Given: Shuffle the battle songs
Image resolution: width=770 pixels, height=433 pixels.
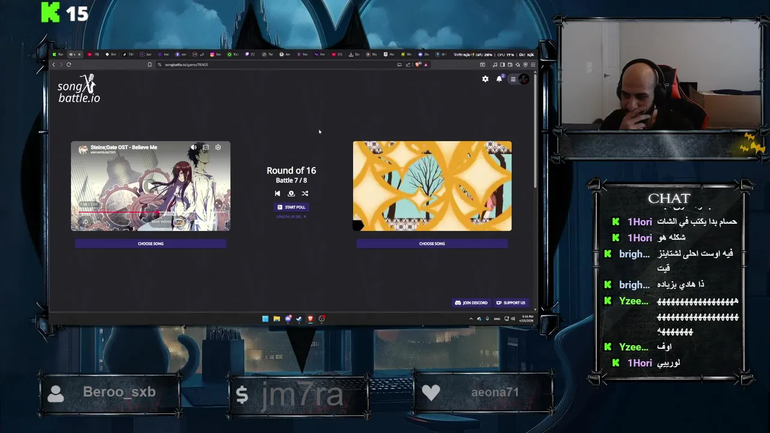Looking at the screenshot, I should click(x=305, y=194).
